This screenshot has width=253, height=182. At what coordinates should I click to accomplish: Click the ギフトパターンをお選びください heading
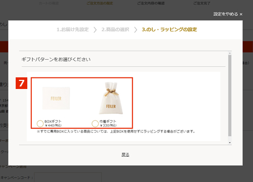(x=56, y=59)
